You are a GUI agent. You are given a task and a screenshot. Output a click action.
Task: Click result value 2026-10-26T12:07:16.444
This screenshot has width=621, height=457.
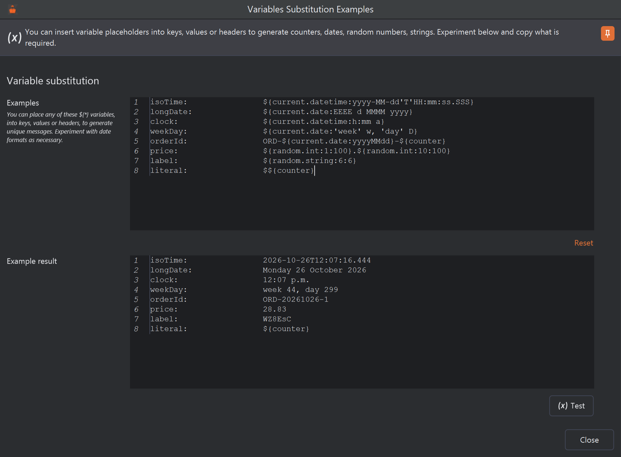317,260
